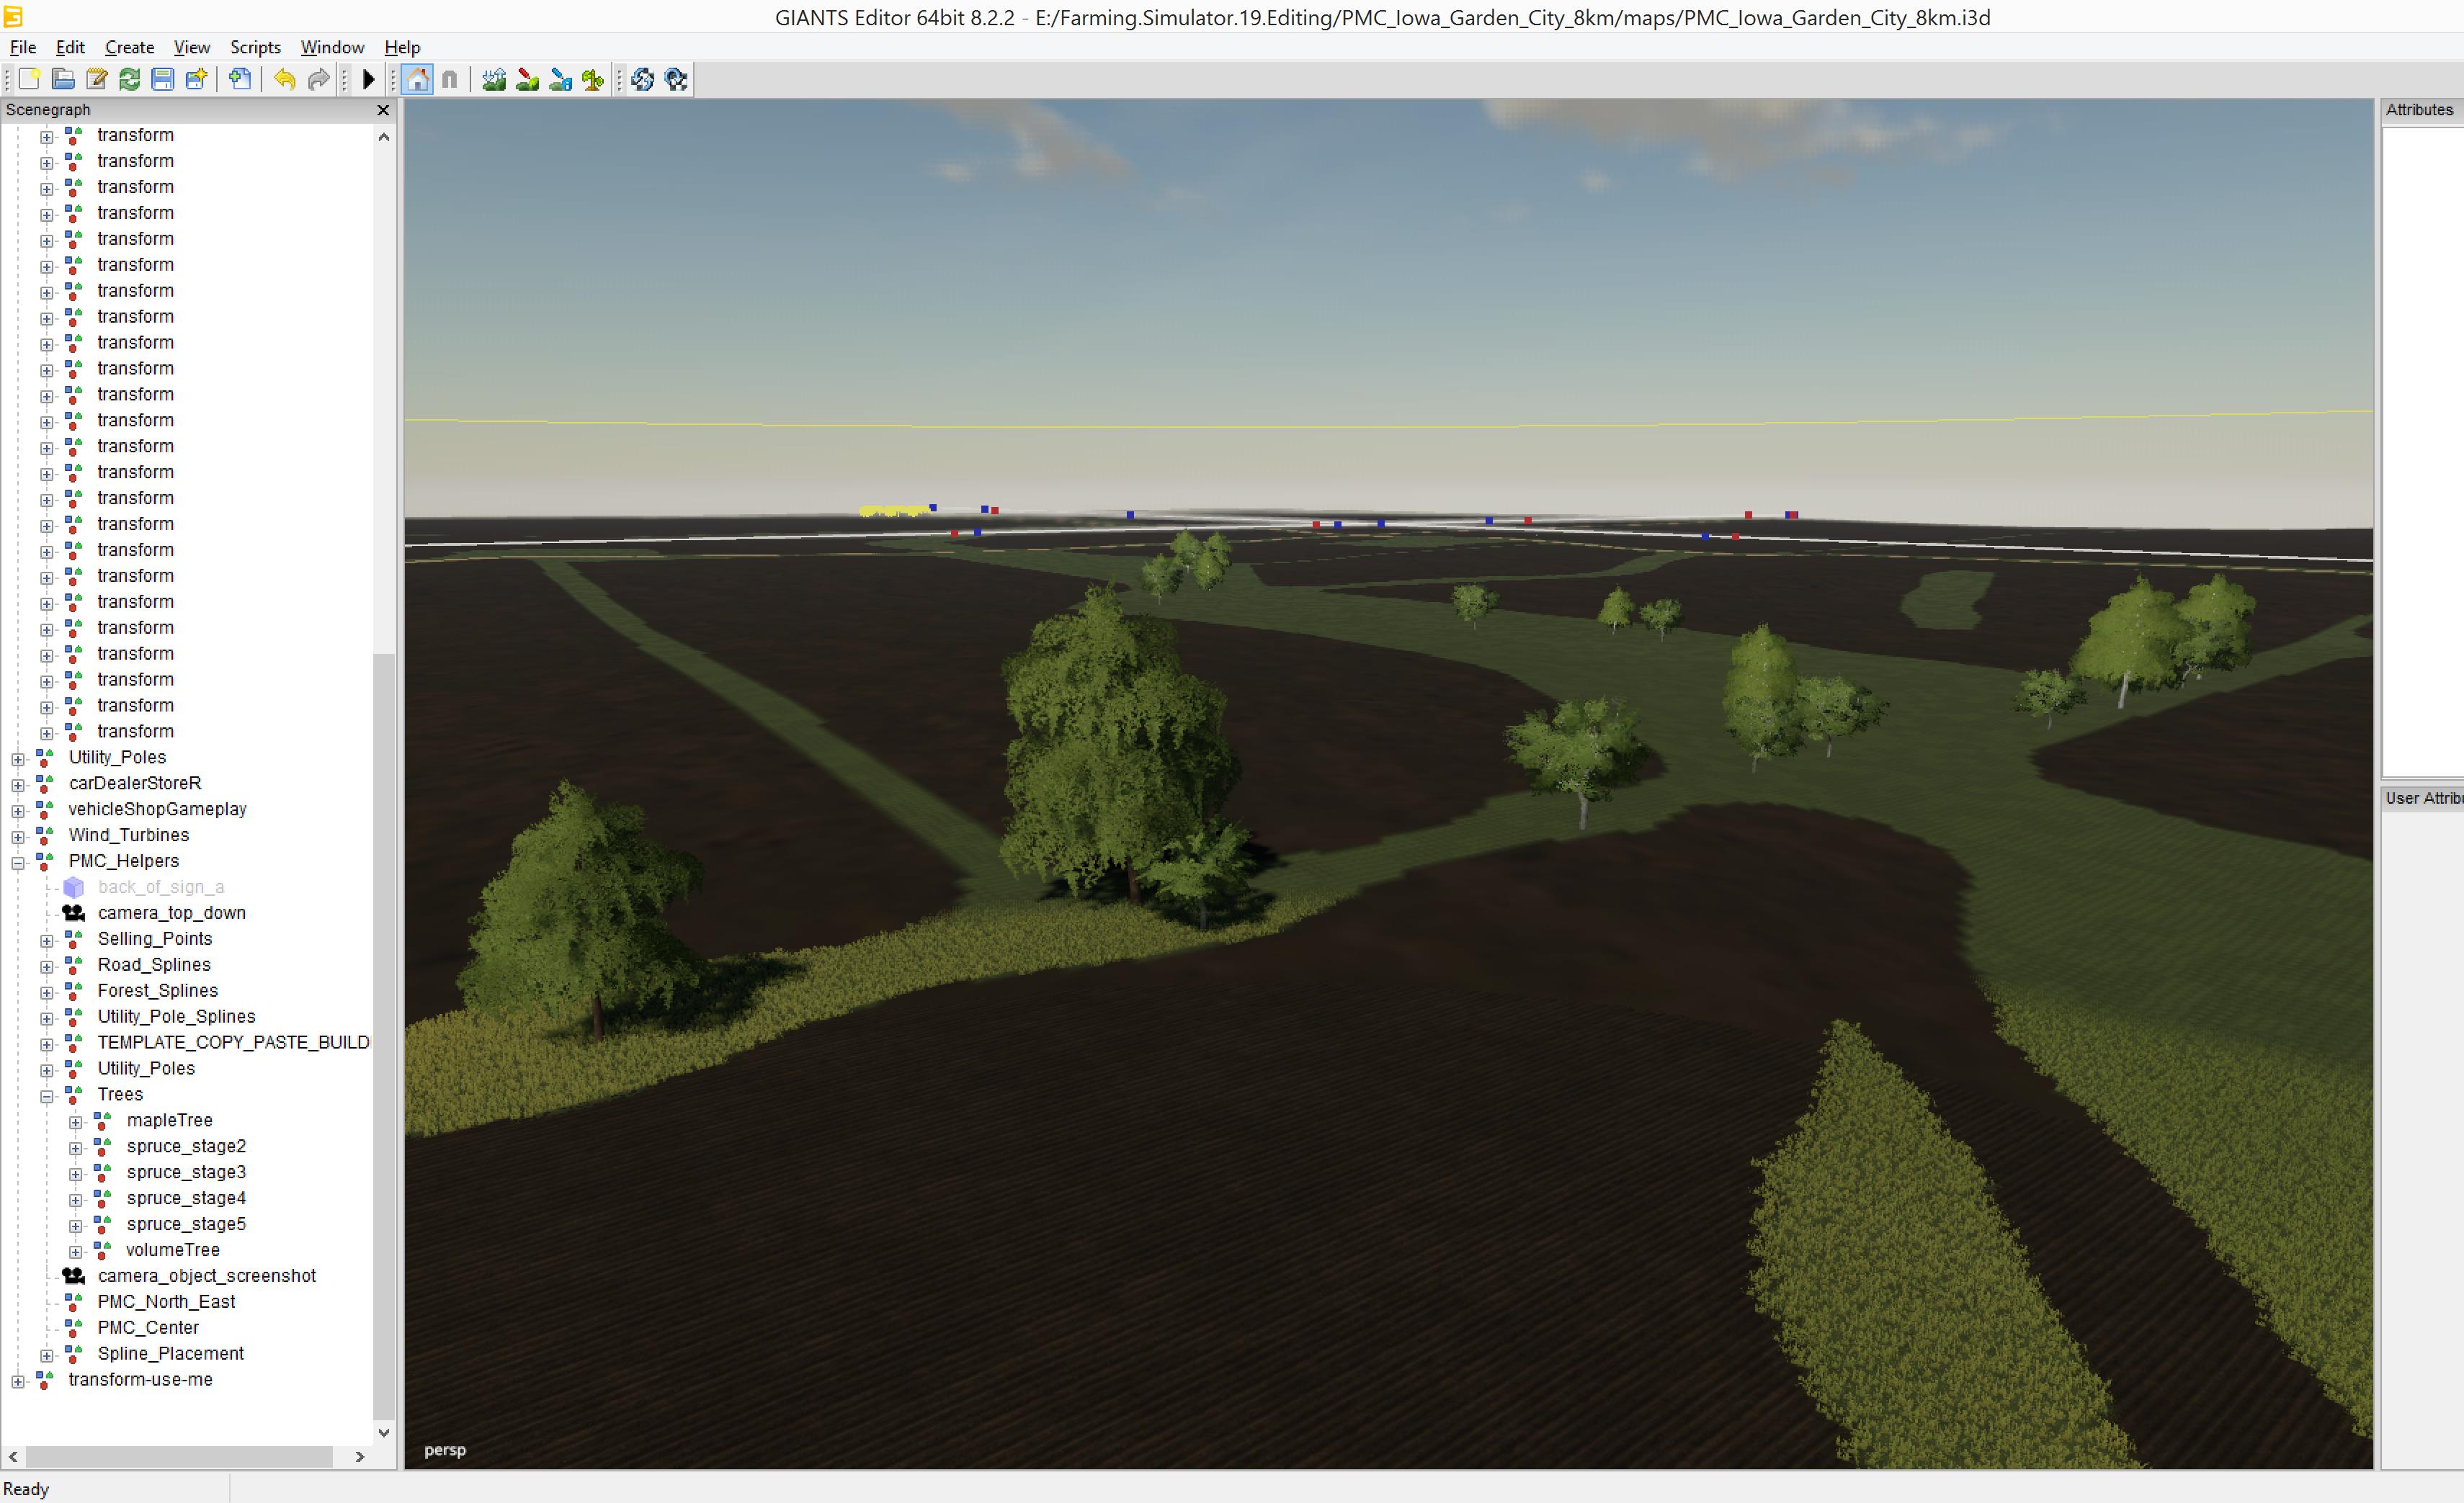This screenshot has width=2464, height=1503.
Task: Expand the Road_Splines node
Action: point(47,967)
